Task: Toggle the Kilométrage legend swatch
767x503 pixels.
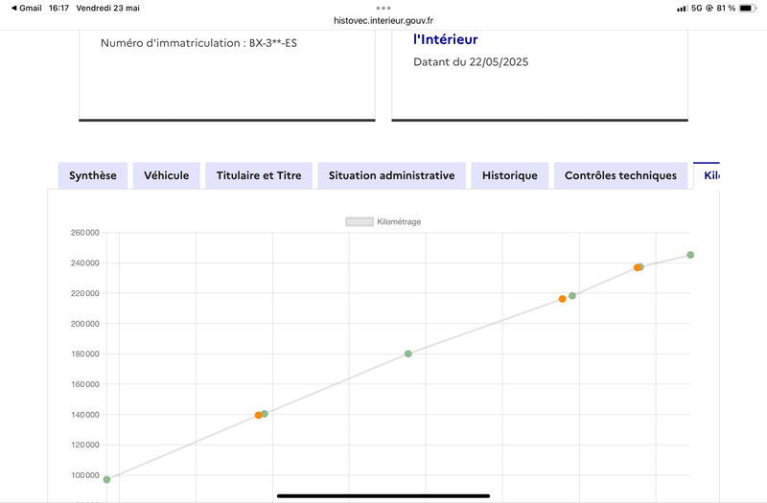Action: [360, 222]
